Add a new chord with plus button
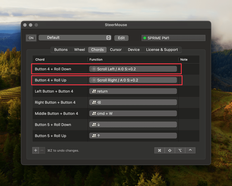The image size is (232, 186). pos(35,151)
